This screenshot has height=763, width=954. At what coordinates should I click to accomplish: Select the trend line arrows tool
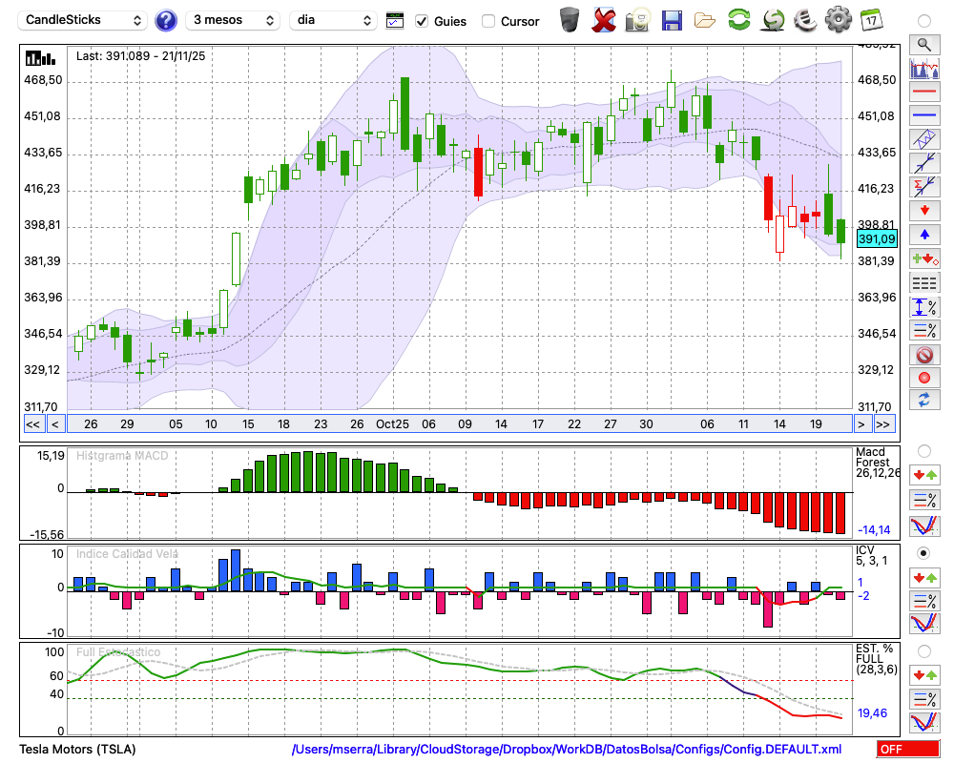[x=924, y=163]
